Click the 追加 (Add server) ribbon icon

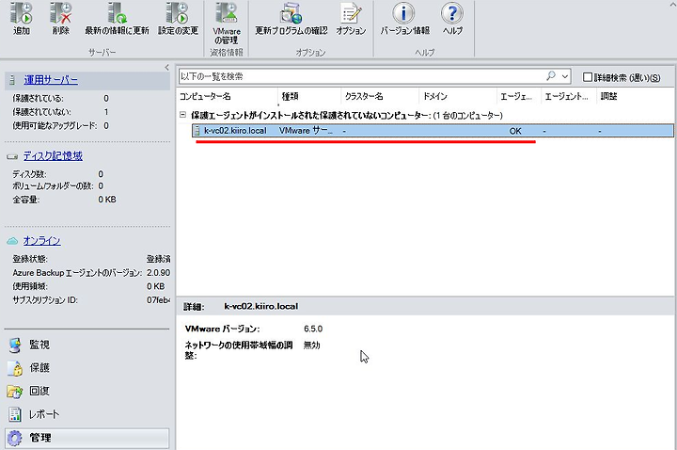point(21,13)
